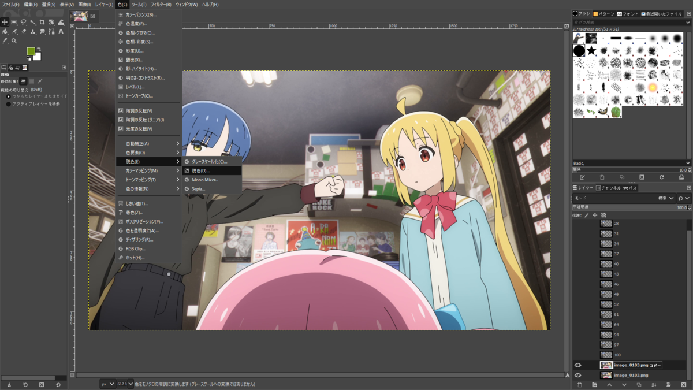Switch to the パス tab
Screen dimensions: 693x390
(x=631, y=188)
